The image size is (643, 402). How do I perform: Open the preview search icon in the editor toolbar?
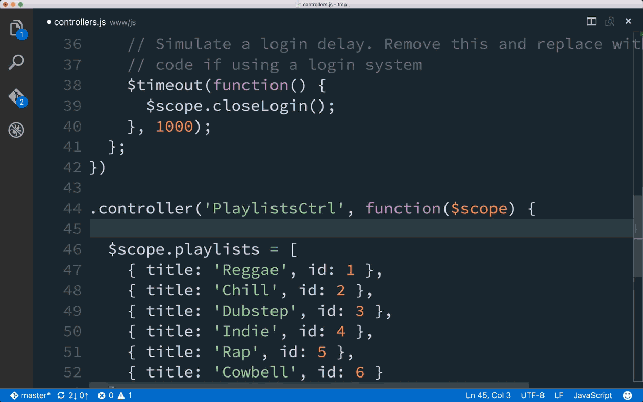610,21
